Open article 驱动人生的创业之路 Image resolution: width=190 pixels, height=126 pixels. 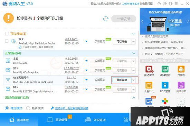point(156,36)
